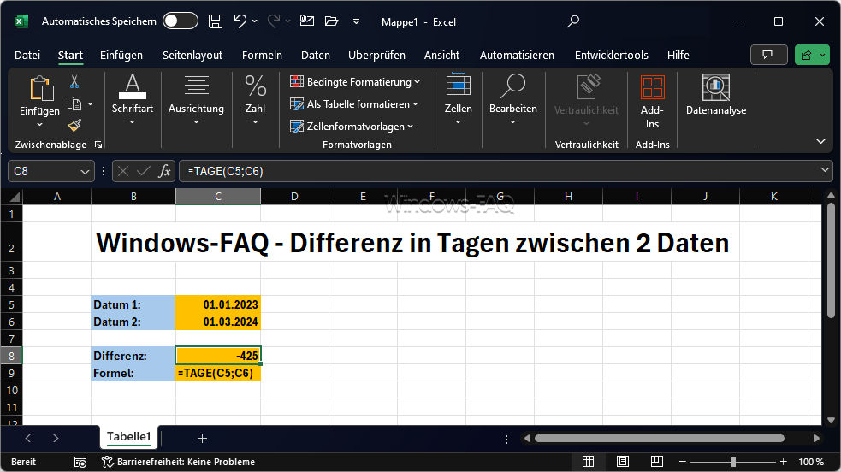The height and width of the screenshot is (472, 841).
Task: Open the Undo history dropdown arrow
Action: pyautogui.click(x=255, y=21)
